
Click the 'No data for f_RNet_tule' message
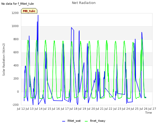coord(18,4)
